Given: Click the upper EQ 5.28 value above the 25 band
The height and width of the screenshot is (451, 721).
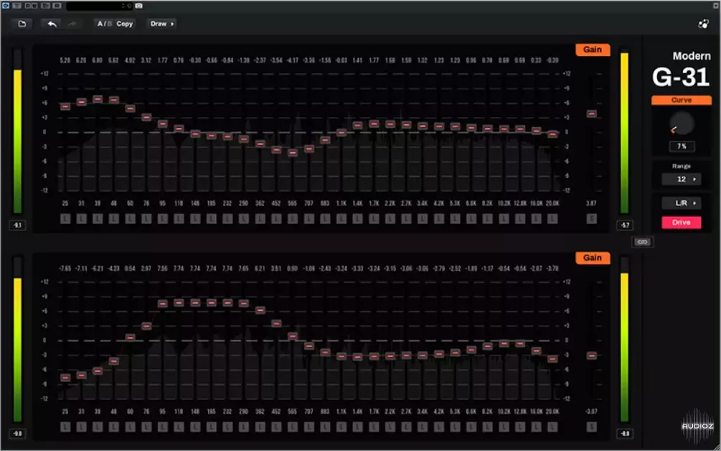Looking at the screenshot, I should tap(65, 60).
